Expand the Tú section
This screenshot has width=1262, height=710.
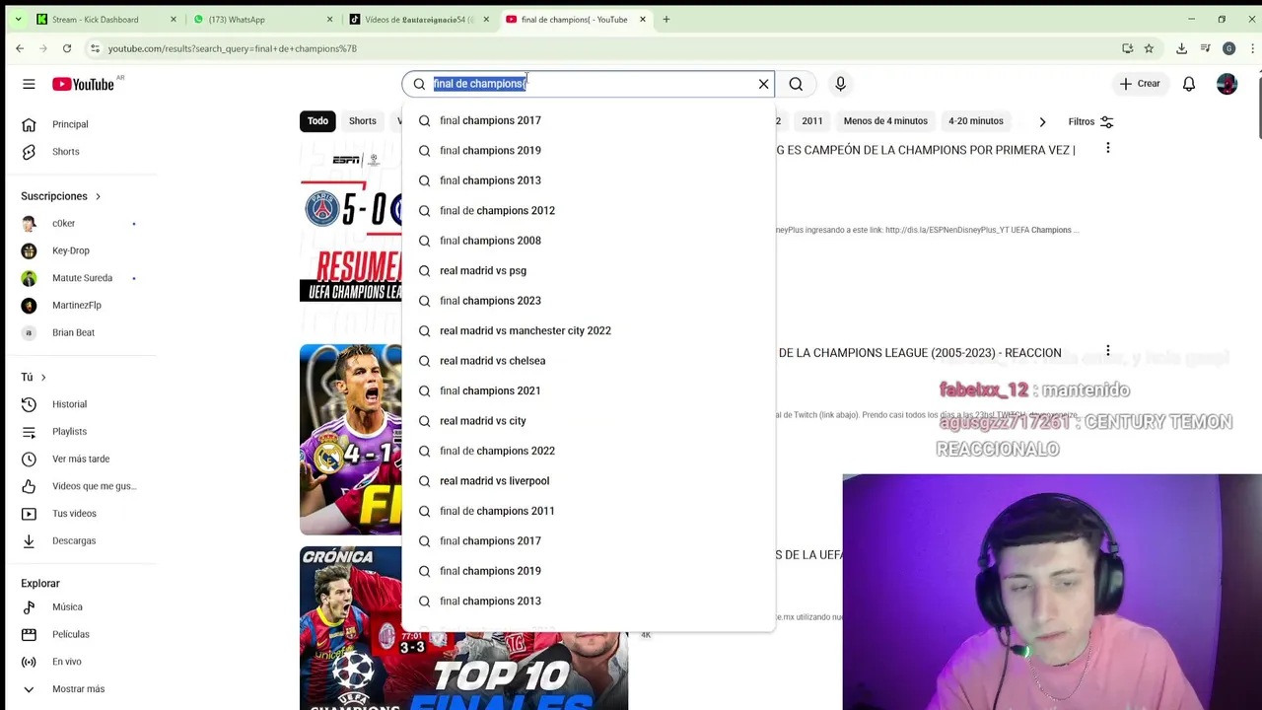click(34, 377)
